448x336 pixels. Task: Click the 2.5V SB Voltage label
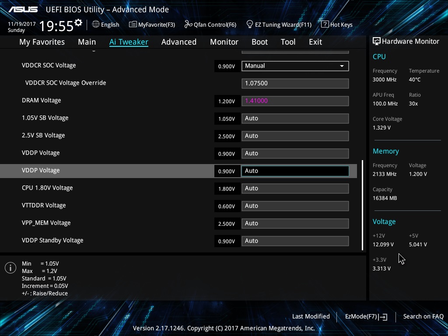(x=43, y=135)
